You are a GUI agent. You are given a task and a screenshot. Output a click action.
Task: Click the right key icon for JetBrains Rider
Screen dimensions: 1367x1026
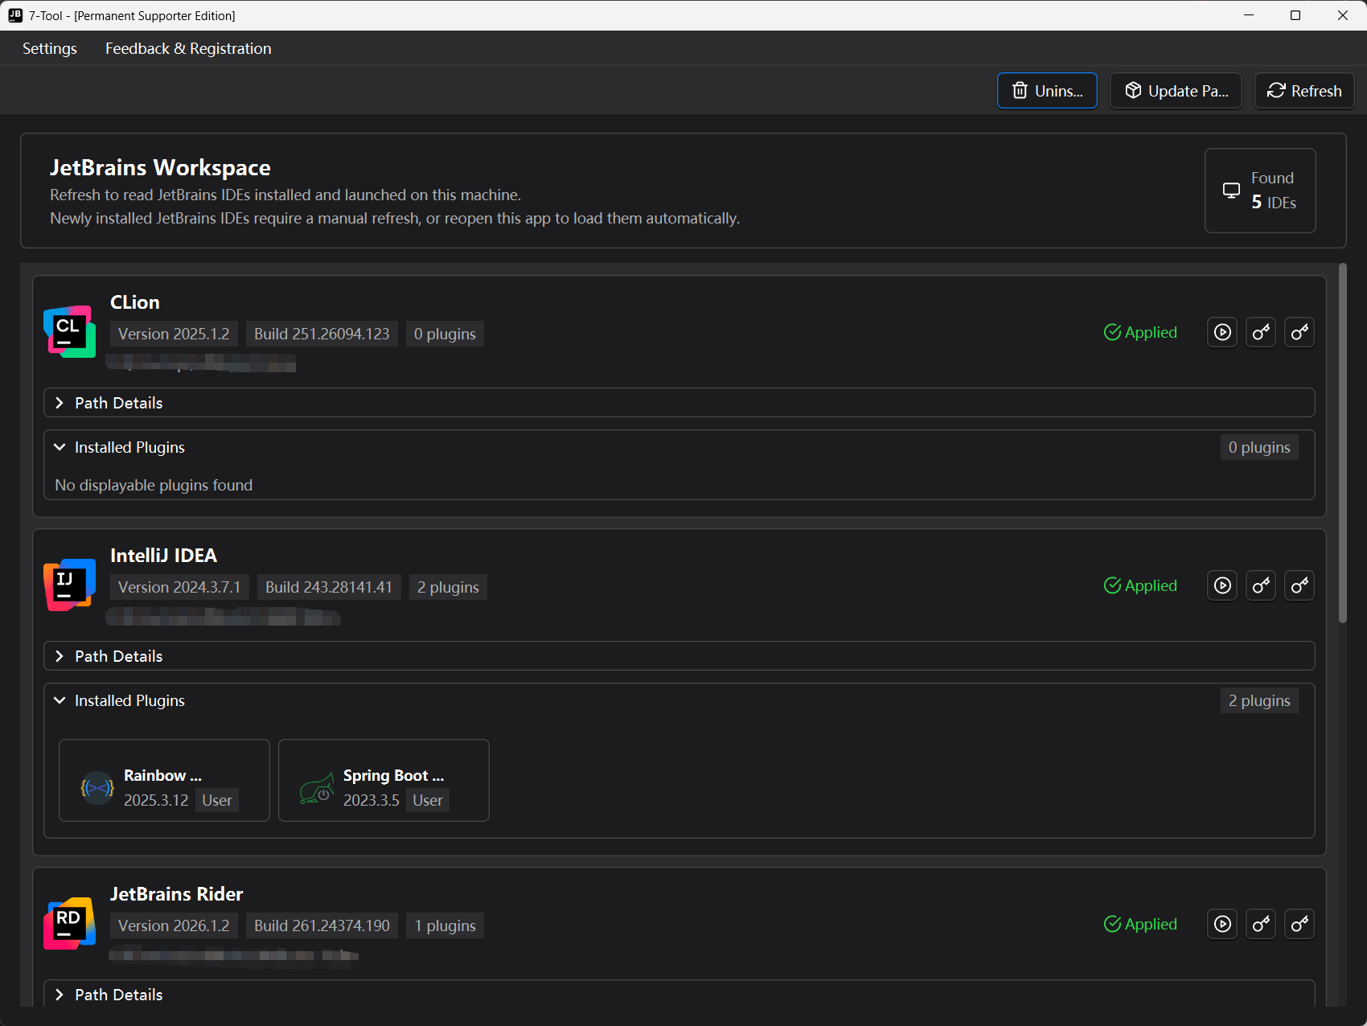pos(1299,924)
